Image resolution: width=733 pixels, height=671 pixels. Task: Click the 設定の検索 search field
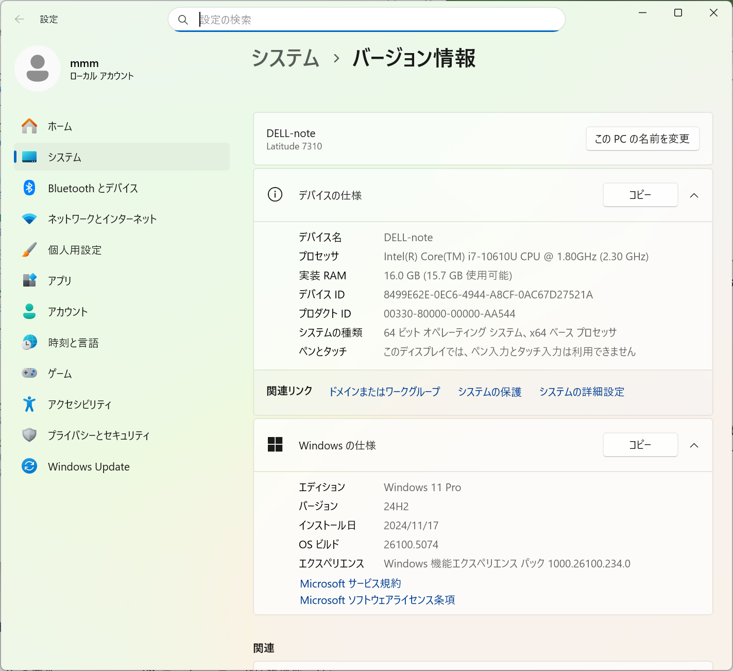[367, 20]
